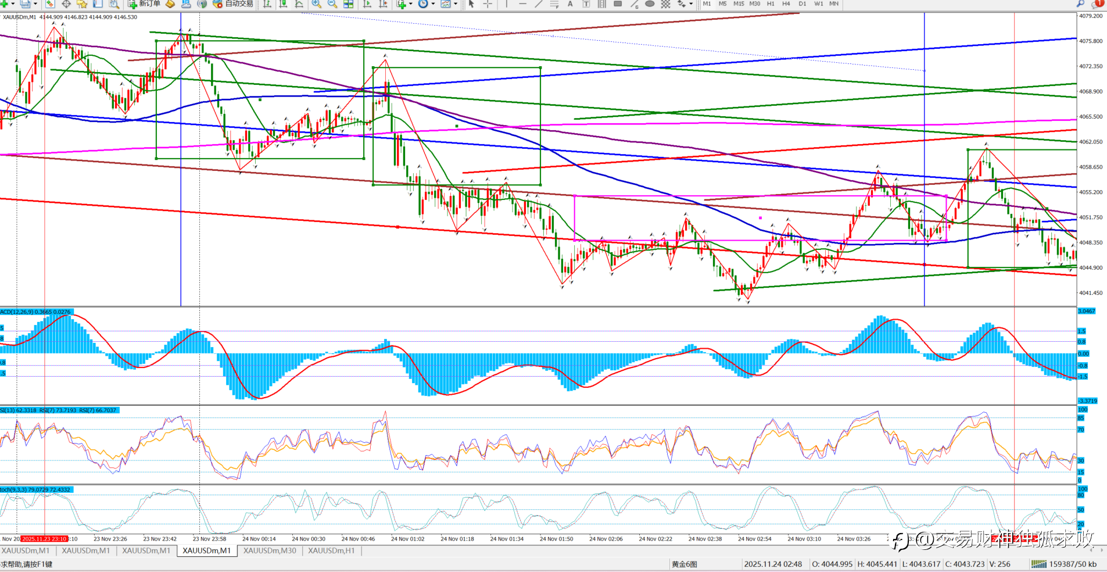Switch timeframe to M30
Screen dimensions: 1107x572
755,3
